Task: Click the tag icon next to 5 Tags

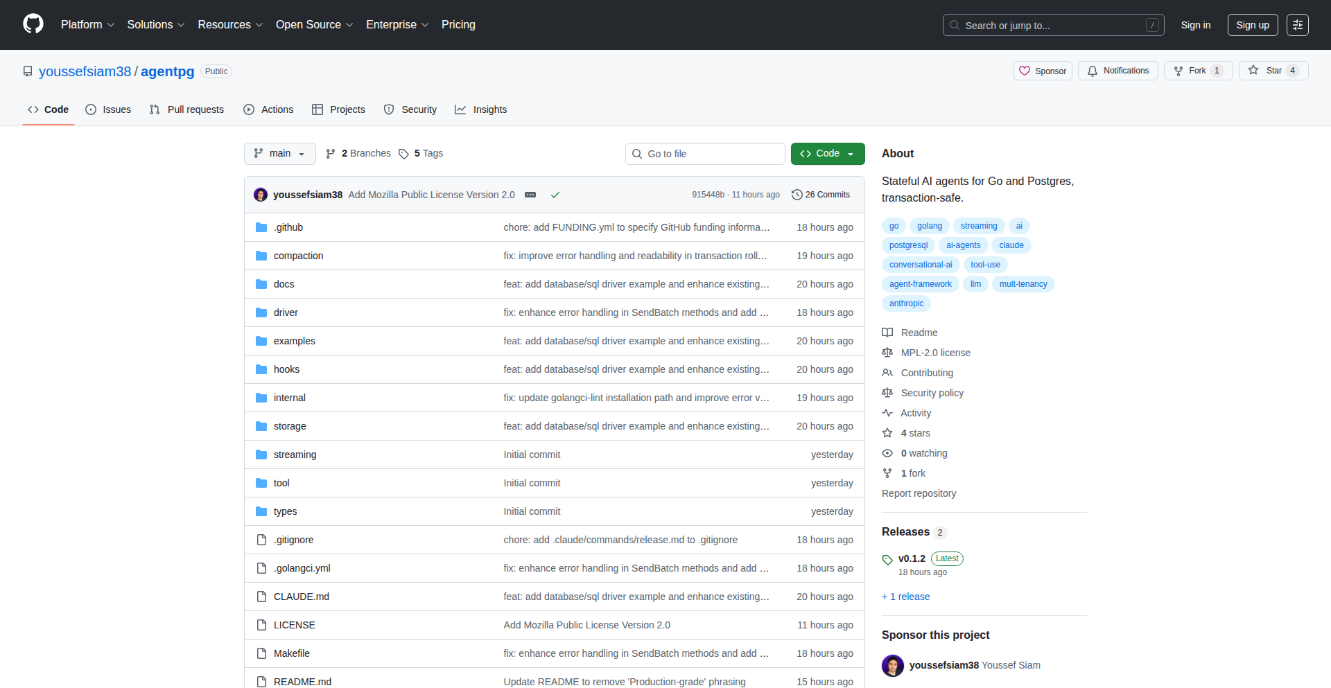Action: click(404, 153)
